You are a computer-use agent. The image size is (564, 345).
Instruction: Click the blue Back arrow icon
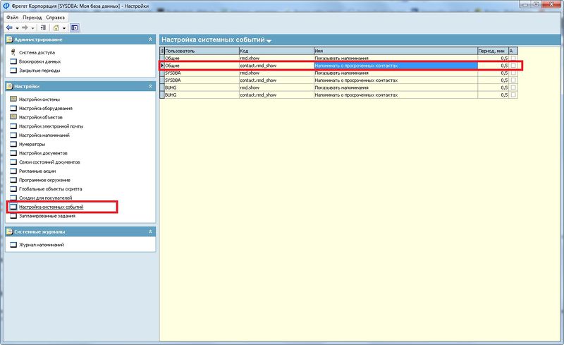(x=9, y=28)
